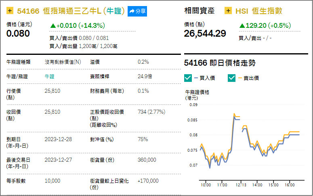Viewport: 313px width, 196px height.
Task: Click the 到期日 value 2023-12-28
Action: pos(58,139)
